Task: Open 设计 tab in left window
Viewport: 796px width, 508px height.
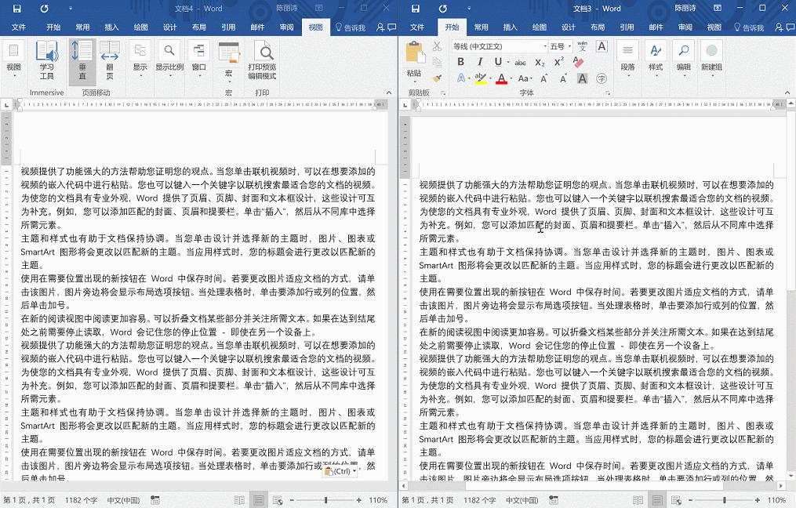Action: click(x=169, y=27)
